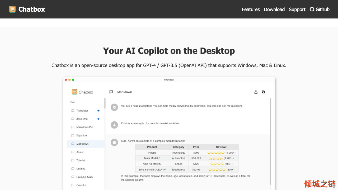Viewport: 338px width, 190px height.
Task: Click the $2,499 price cell
Action: pos(196,170)
